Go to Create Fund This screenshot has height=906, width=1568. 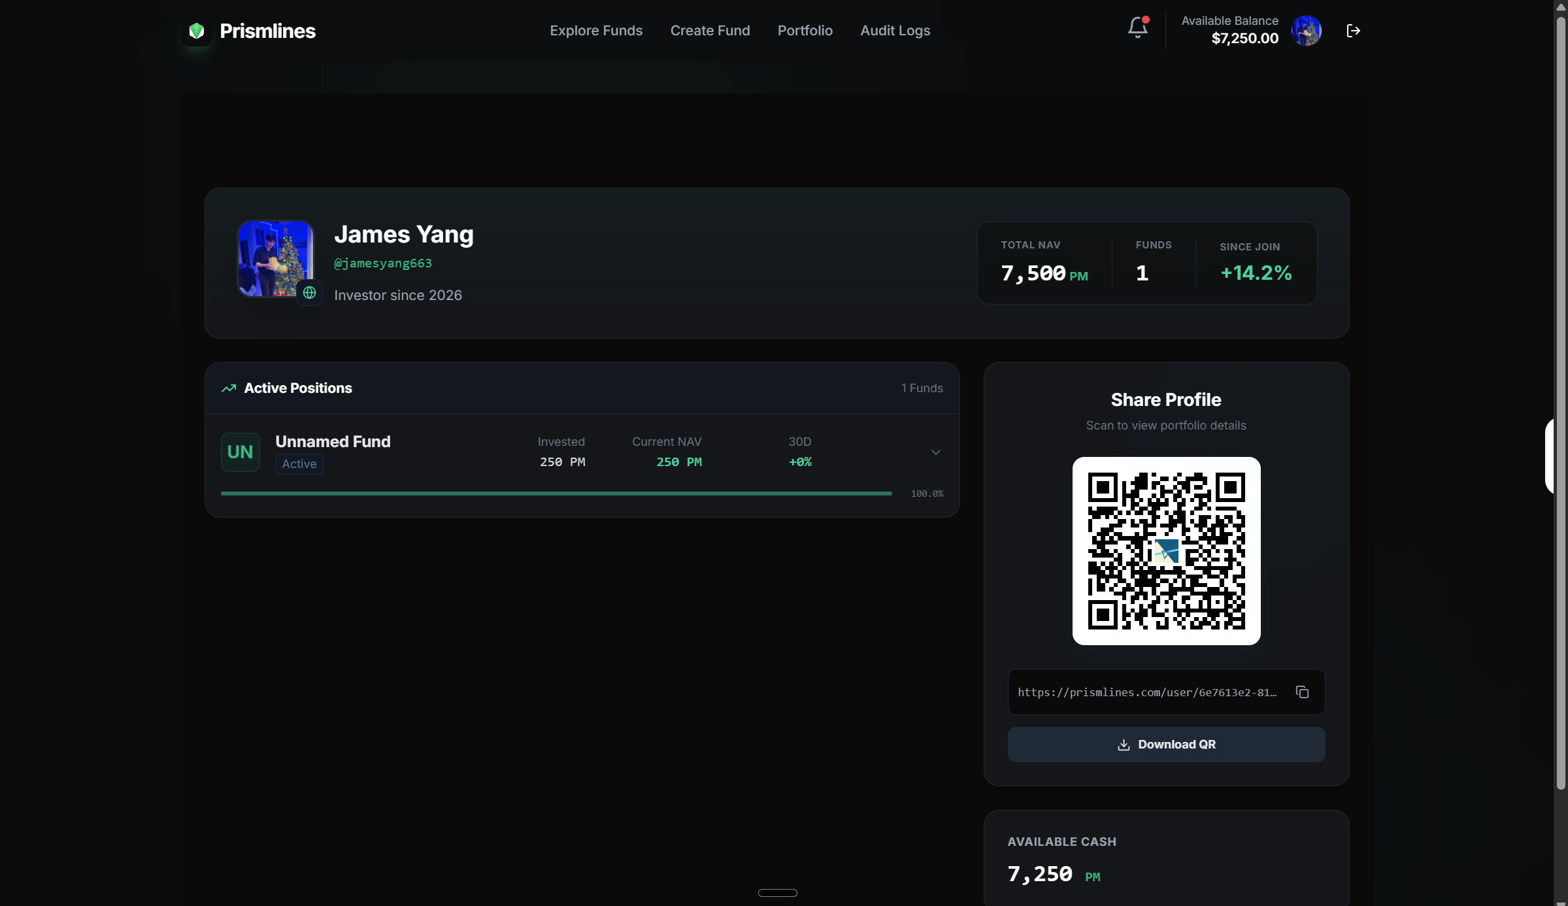click(710, 31)
